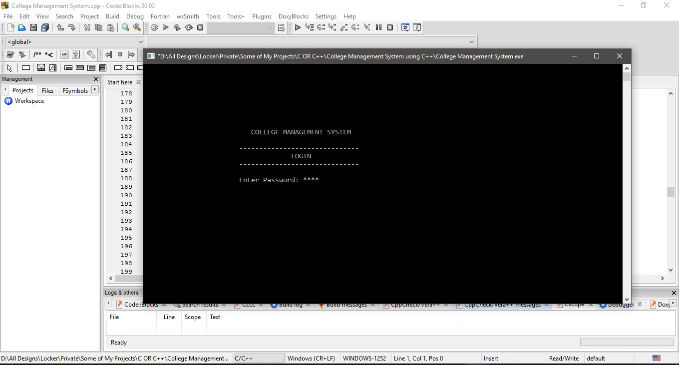
Task: Run to cursor debugger icon
Action: pyautogui.click(x=310, y=28)
